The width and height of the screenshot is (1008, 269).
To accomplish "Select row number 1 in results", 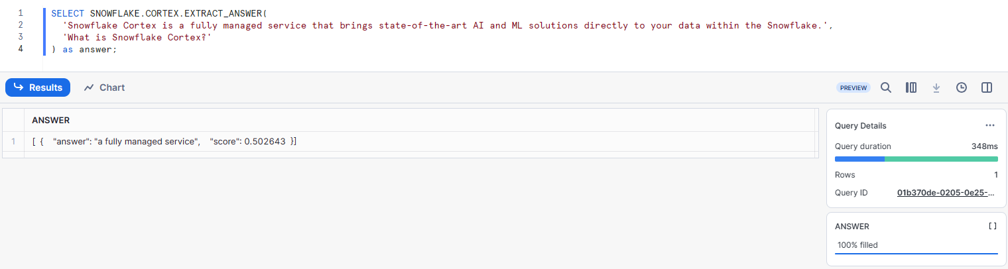I will pos(13,142).
